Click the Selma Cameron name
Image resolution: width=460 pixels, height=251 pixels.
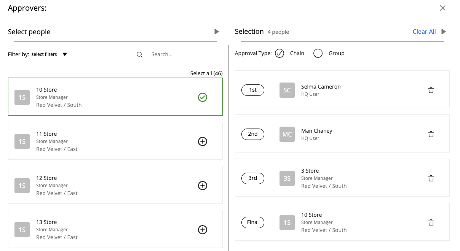point(321,87)
